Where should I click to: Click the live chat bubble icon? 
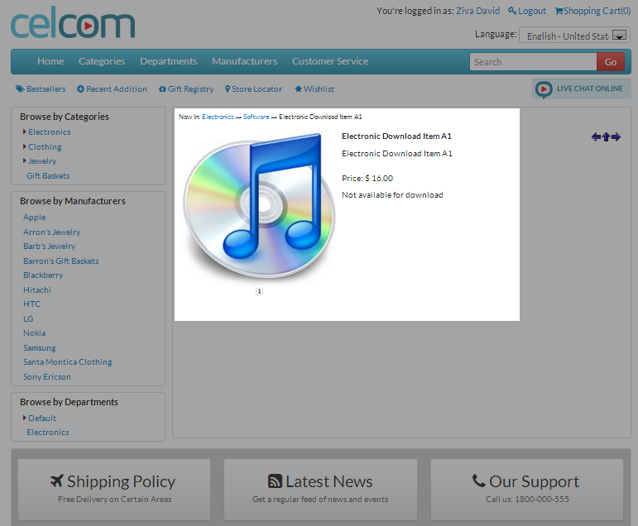(544, 89)
